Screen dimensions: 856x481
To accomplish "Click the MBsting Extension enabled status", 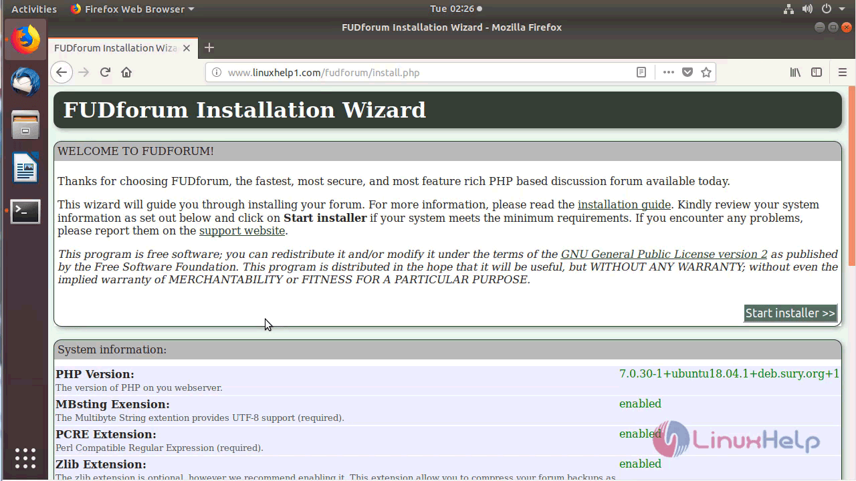I will coord(640,404).
